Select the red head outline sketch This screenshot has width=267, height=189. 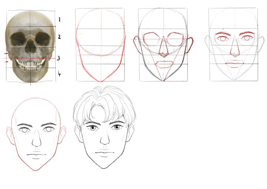[x=101, y=45]
